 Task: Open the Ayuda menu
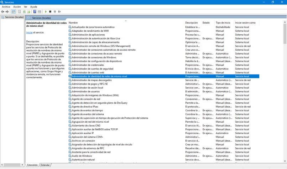click(x=33, y=7)
